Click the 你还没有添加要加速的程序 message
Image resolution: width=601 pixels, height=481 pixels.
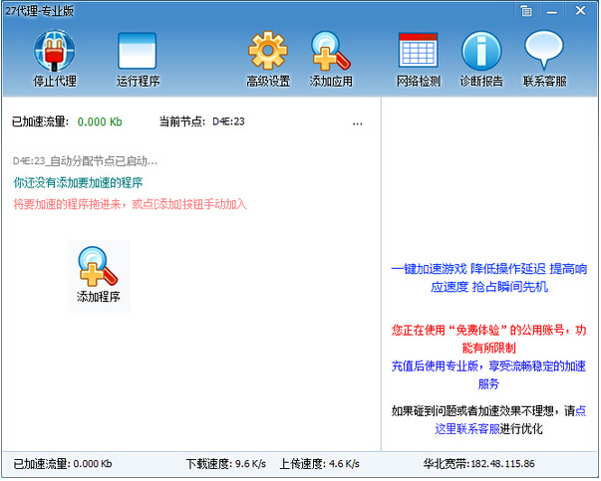pyautogui.click(x=78, y=182)
